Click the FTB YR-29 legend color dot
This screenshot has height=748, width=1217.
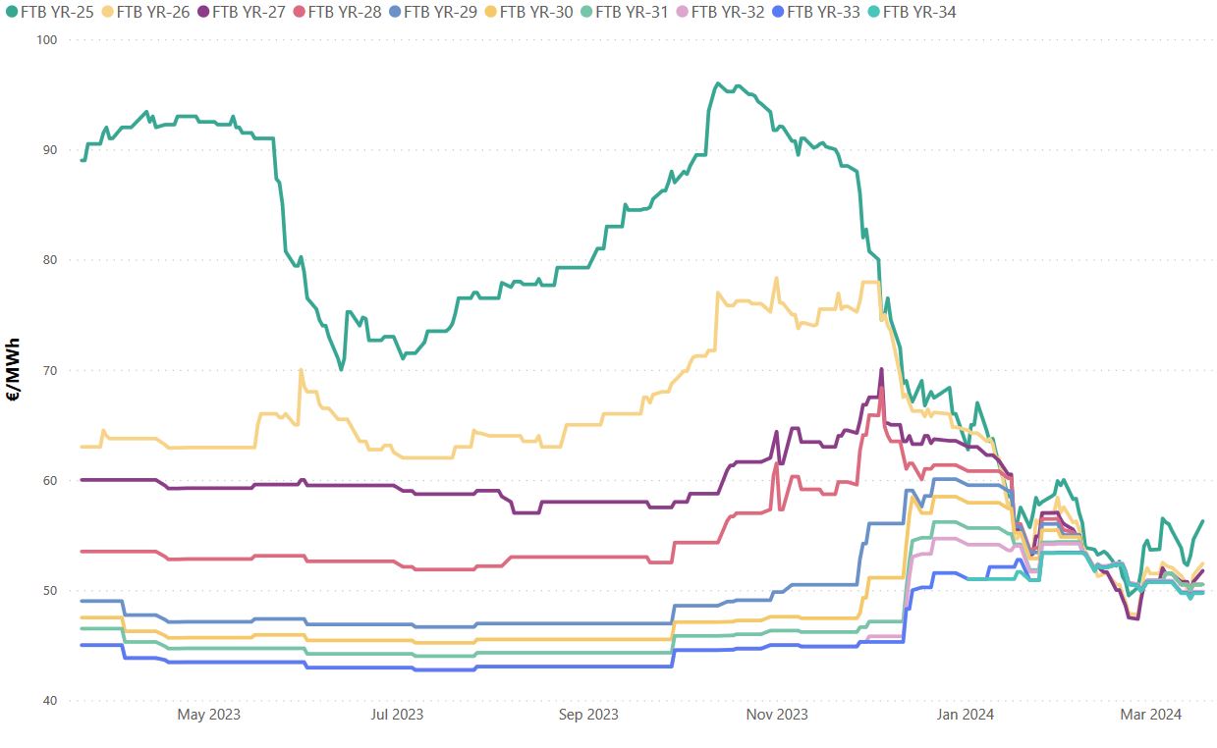[394, 12]
